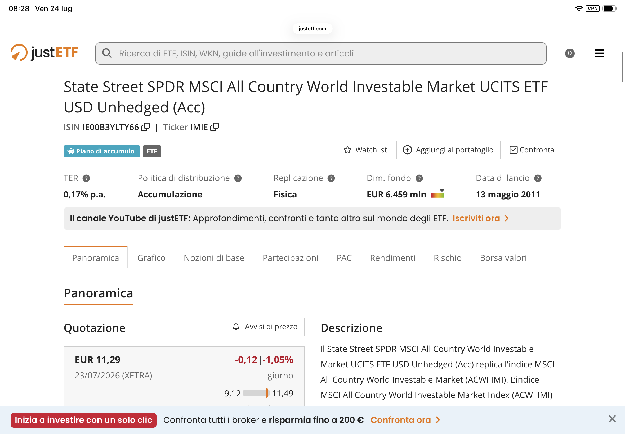The height and width of the screenshot is (434, 625).
Task: Click the justETF logo
Action: pyautogui.click(x=44, y=52)
